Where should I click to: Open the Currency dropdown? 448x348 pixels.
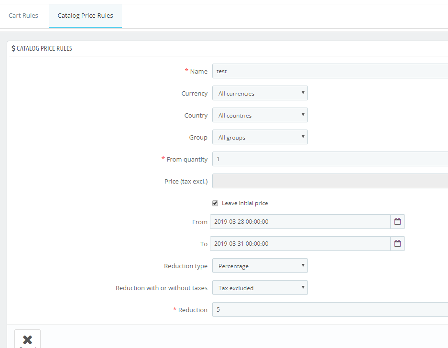point(260,93)
